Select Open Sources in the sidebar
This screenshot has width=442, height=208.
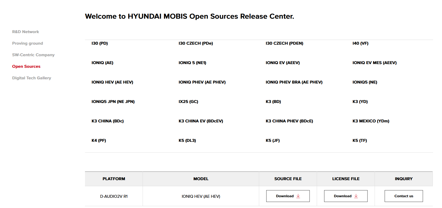click(x=26, y=66)
